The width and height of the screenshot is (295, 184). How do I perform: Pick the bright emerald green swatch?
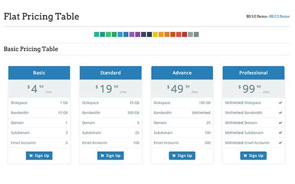pos(108,34)
